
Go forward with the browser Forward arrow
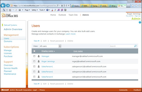click(8, 6)
